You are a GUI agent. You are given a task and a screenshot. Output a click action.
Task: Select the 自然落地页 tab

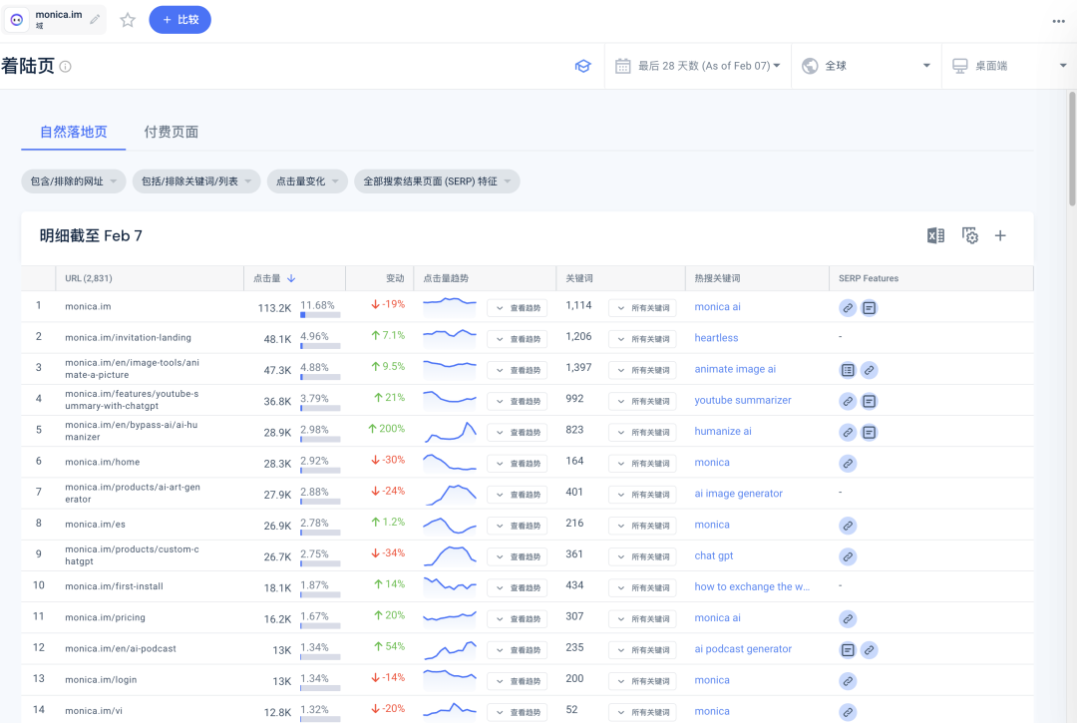coord(73,132)
